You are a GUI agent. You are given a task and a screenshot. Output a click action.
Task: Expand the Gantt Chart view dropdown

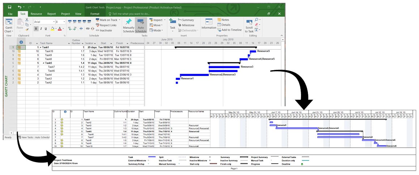point(8,31)
